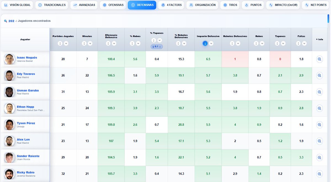Toggle active sort on Impacto Defensivo
The height and width of the screenshot is (182, 331).
click(x=205, y=44)
